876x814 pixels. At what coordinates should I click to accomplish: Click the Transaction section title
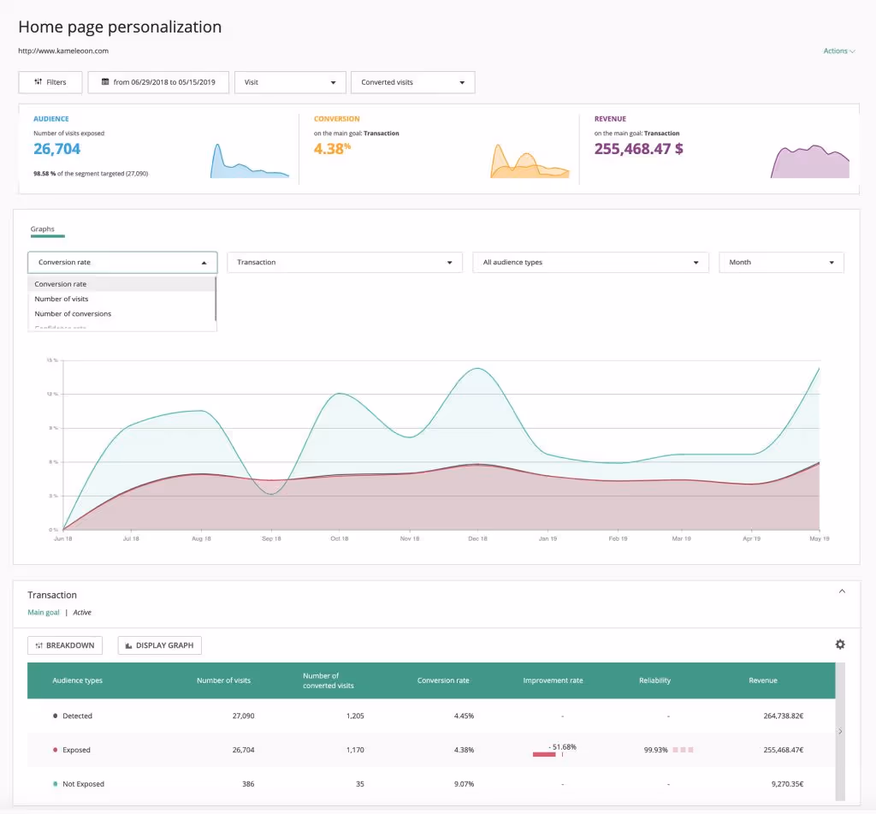tap(52, 596)
